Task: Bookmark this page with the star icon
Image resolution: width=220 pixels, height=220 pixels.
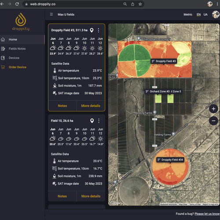Action: tap(140, 4)
